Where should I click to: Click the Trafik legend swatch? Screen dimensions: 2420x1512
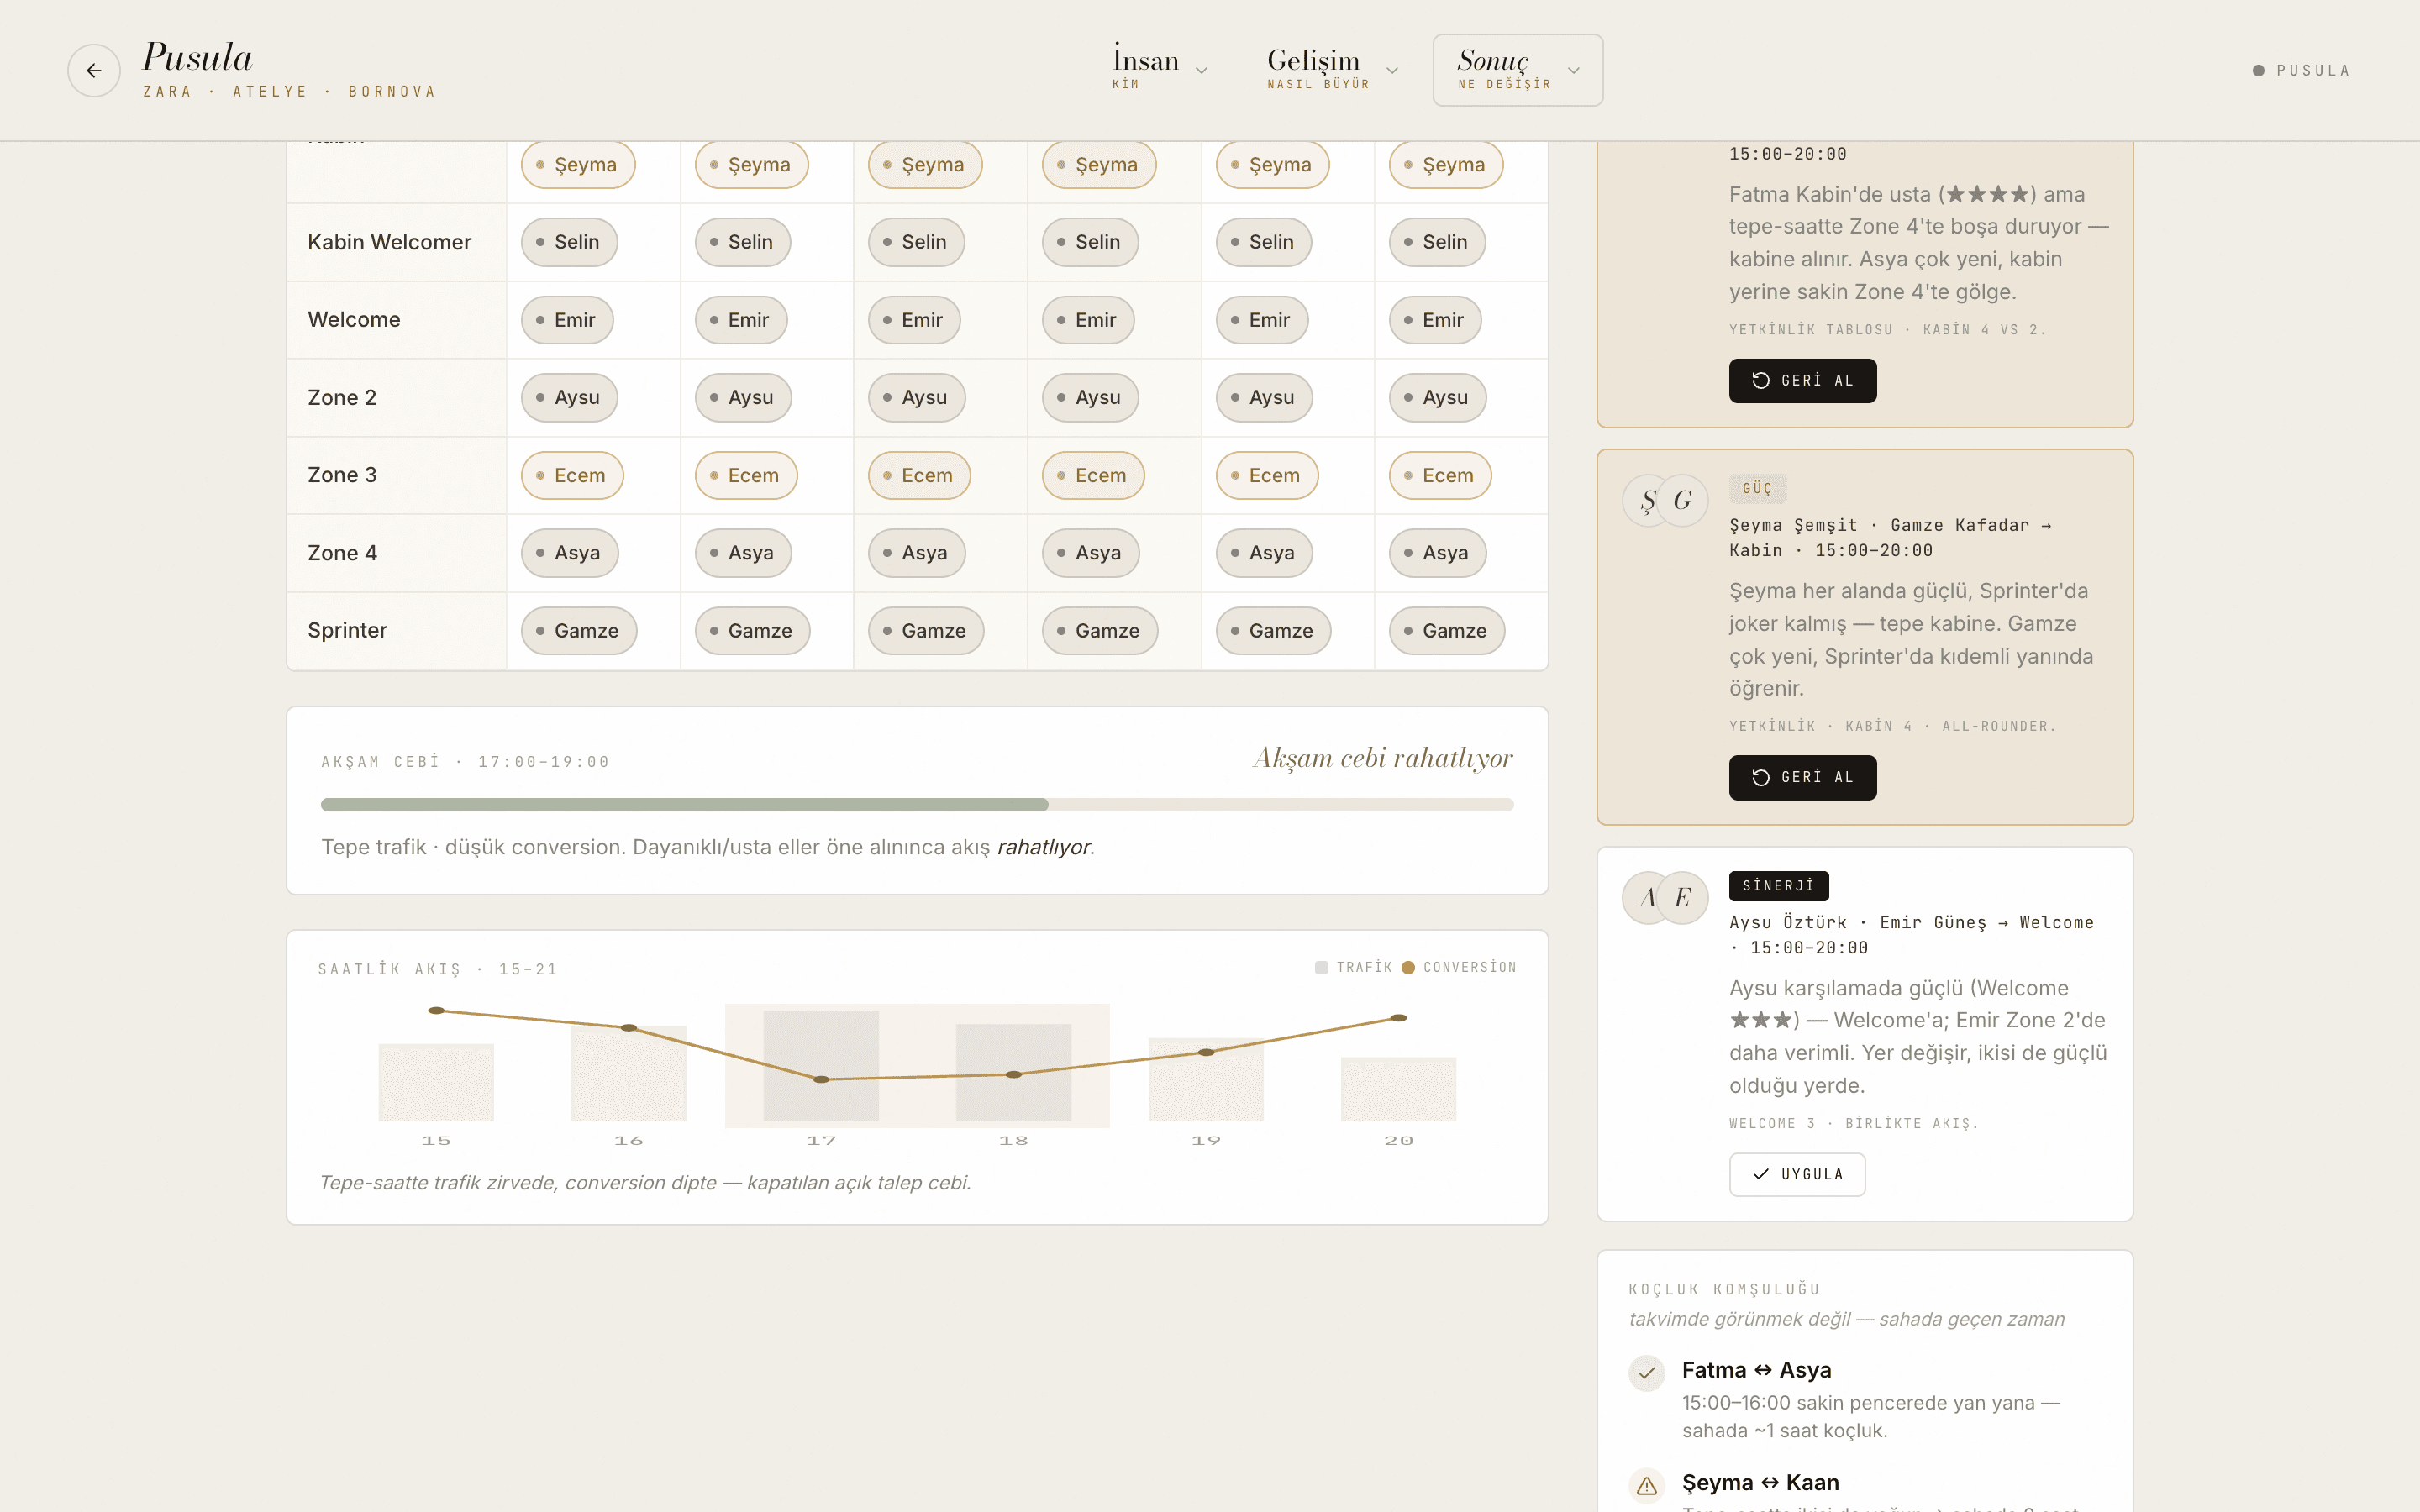tap(1321, 967)
